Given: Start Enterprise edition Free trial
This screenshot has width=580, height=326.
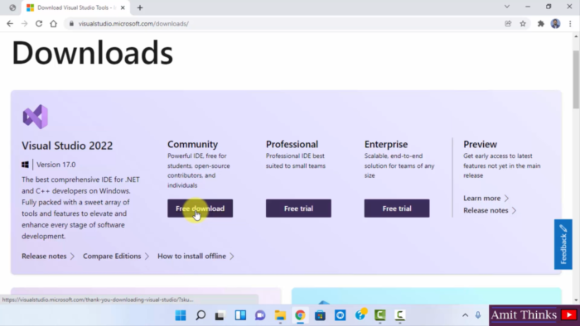Looking at the screenshot, I should coord(397,209).
